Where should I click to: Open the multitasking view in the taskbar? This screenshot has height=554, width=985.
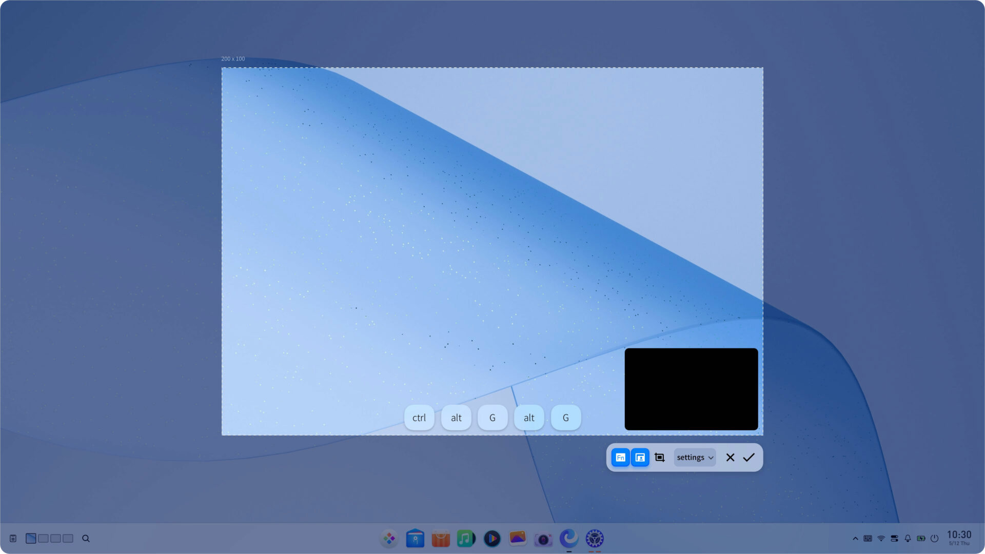point(12,539)
